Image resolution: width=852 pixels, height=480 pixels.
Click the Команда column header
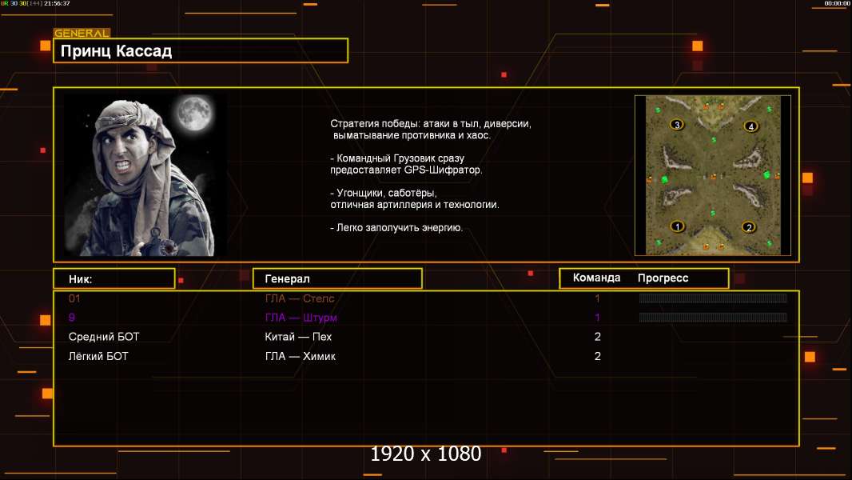click(x=596, y=278)
